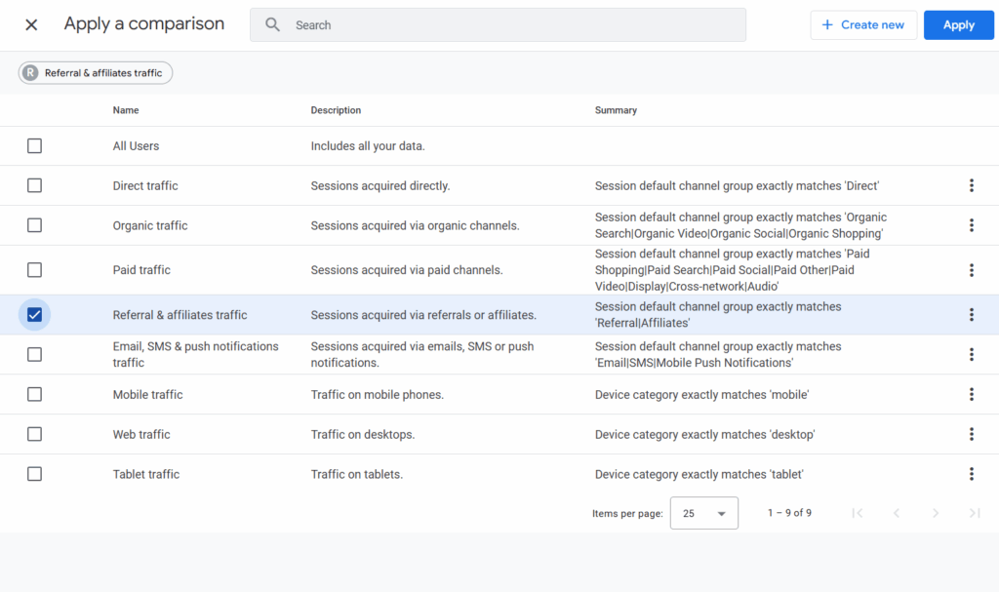Viewport: 999px width, 592px height.
Task: Uncheck the Referral & affiliates traffic checkbox
Action: [x=34, y=315]
